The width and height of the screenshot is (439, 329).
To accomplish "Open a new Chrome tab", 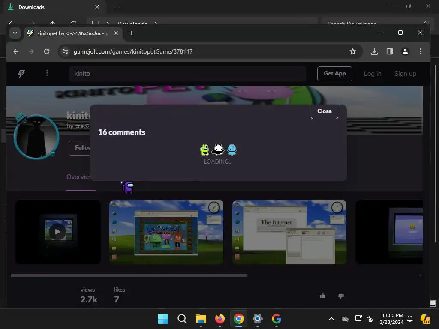I will tap(131, 33).
